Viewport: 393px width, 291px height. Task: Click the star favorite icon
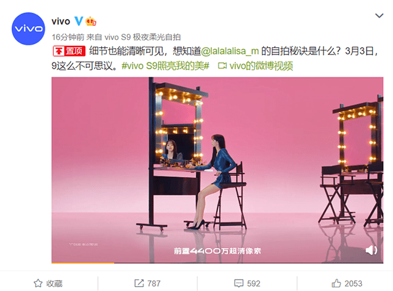point(38,283)
